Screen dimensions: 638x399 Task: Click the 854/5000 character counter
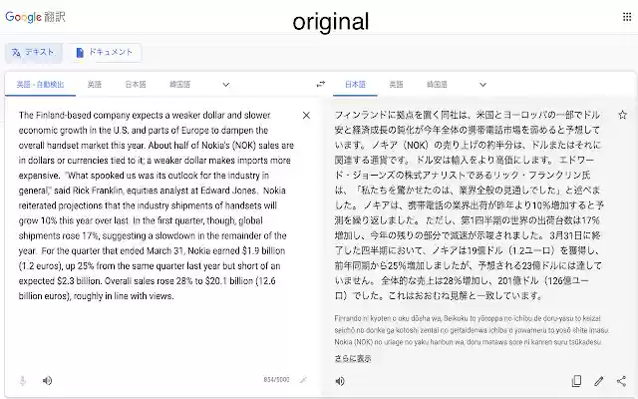click(276, 380)
